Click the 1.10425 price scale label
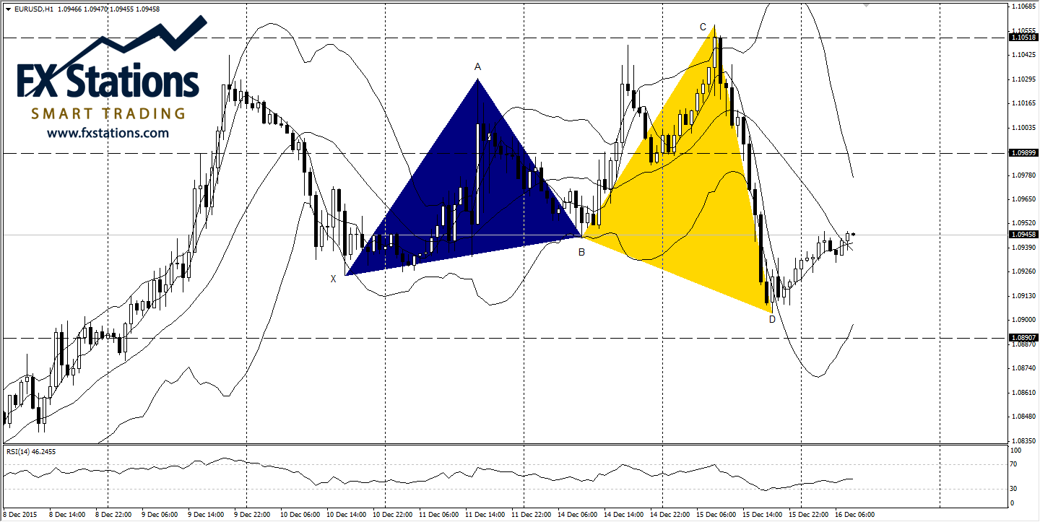The width and height of the screenshot is (1040, 522). (1023, 55)
